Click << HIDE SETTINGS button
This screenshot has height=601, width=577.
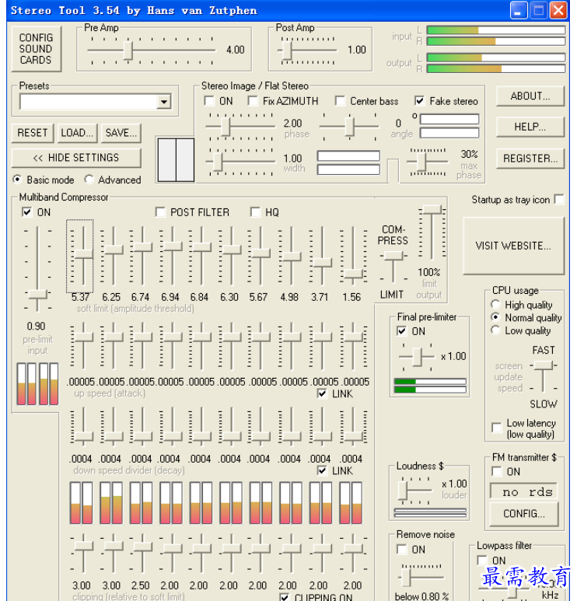[76, 158]
